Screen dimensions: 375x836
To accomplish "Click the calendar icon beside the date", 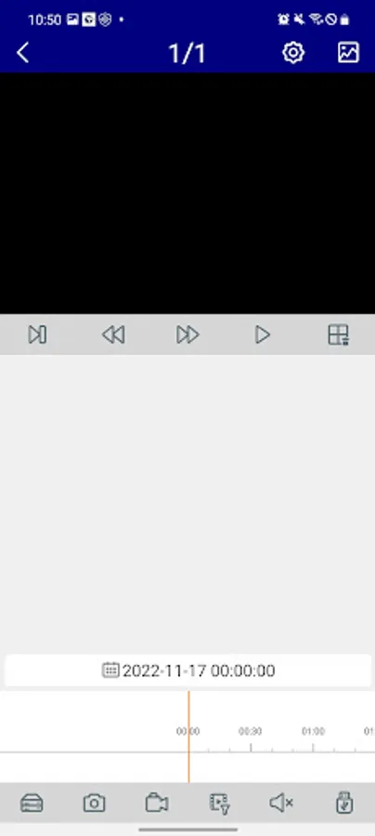I will (110, 670).
